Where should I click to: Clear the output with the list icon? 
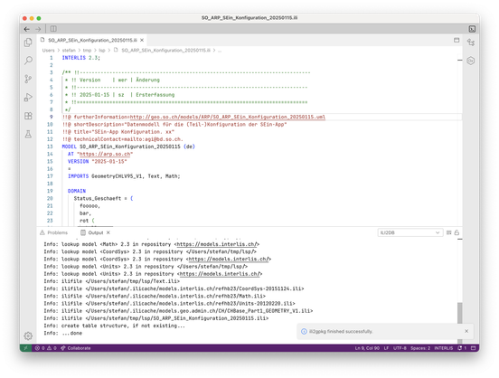click(x=448, y=232)
